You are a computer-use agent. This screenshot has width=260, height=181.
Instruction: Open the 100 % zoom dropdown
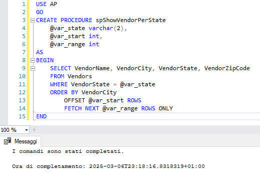click(x=27, y=130)
